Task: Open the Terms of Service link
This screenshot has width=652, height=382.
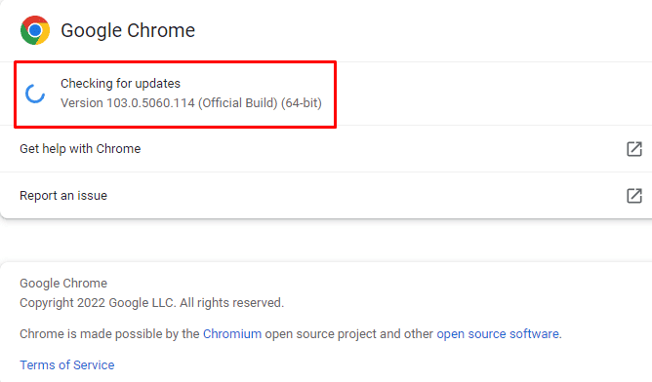Action: pos(67,365)
